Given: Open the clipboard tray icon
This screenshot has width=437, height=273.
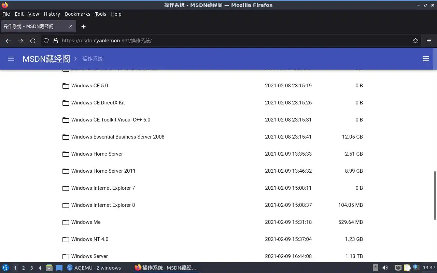Looking at the screenshot, I should 407,268.
